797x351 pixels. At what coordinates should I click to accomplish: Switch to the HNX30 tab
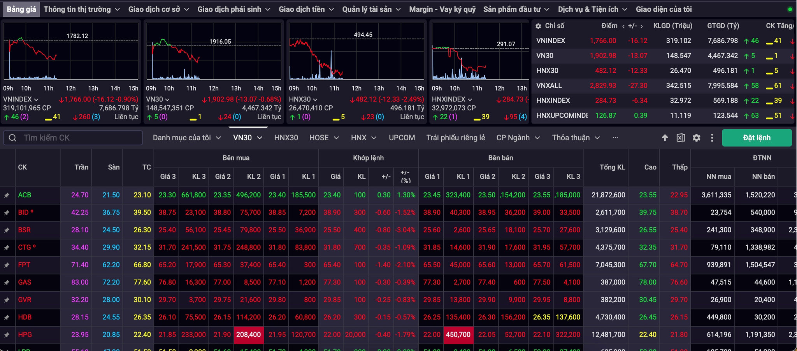[x=286, y=138]
